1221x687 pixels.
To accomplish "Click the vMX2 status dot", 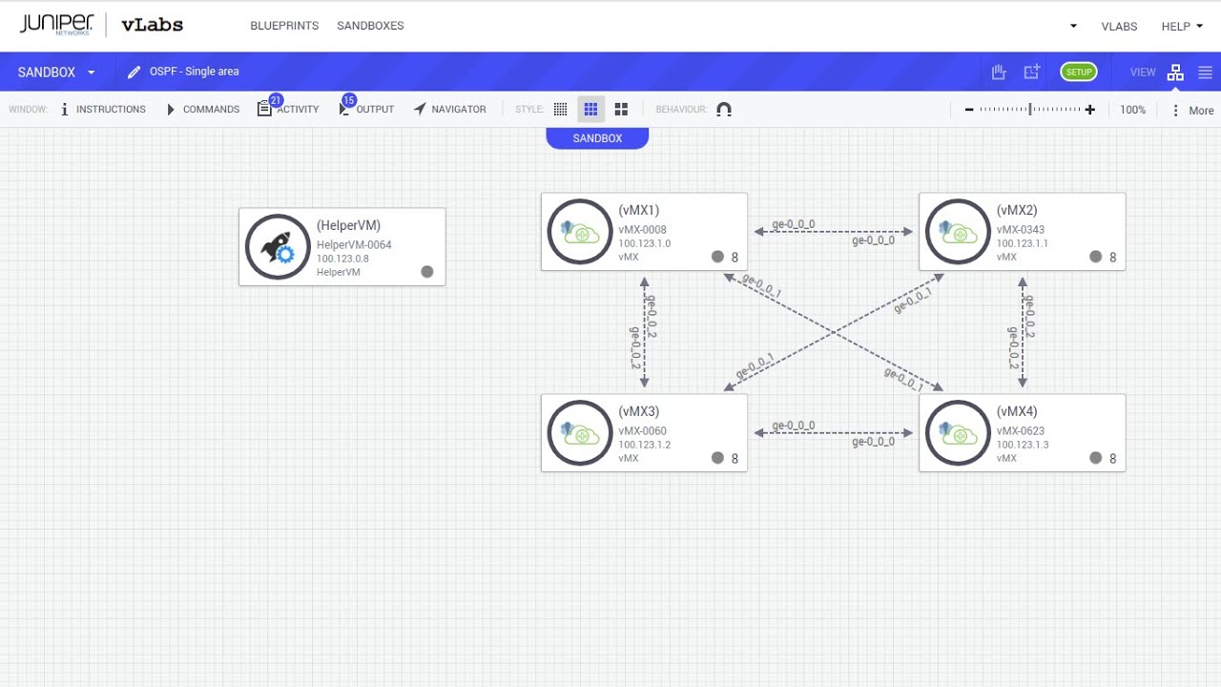I will pos(1096,257).
